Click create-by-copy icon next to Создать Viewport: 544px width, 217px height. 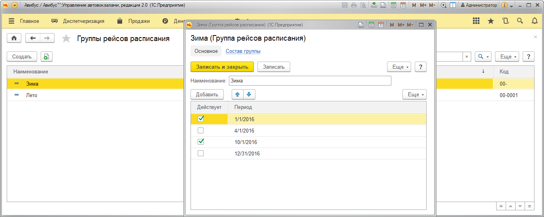46,57
